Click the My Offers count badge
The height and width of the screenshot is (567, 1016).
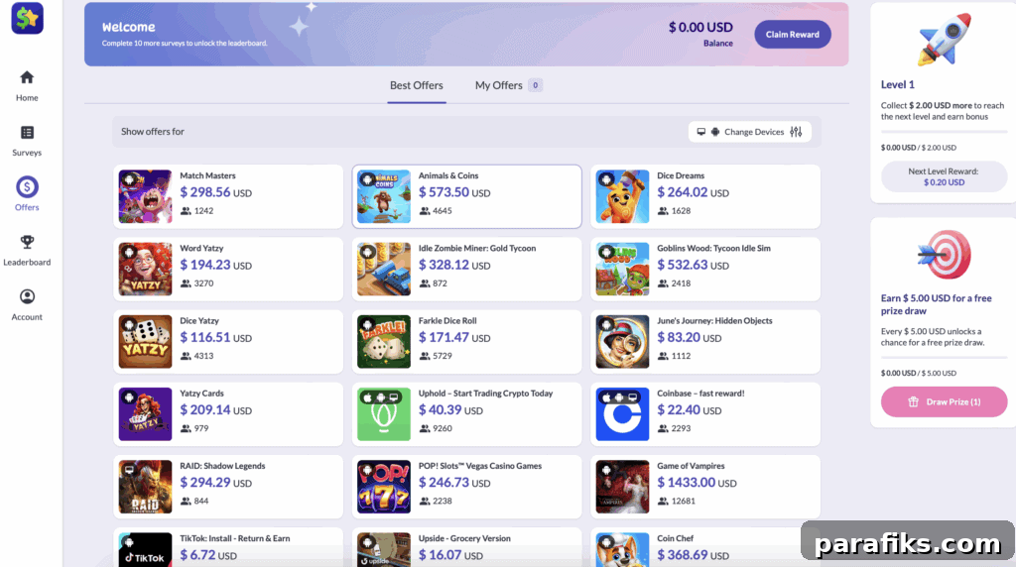(x=535, y=85)
